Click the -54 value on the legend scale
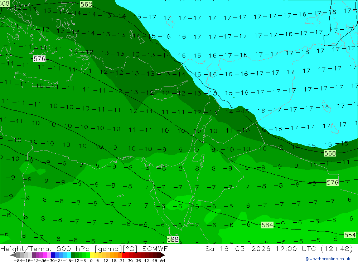This screenshot has height=262, width=358. [x=18, y=261]
